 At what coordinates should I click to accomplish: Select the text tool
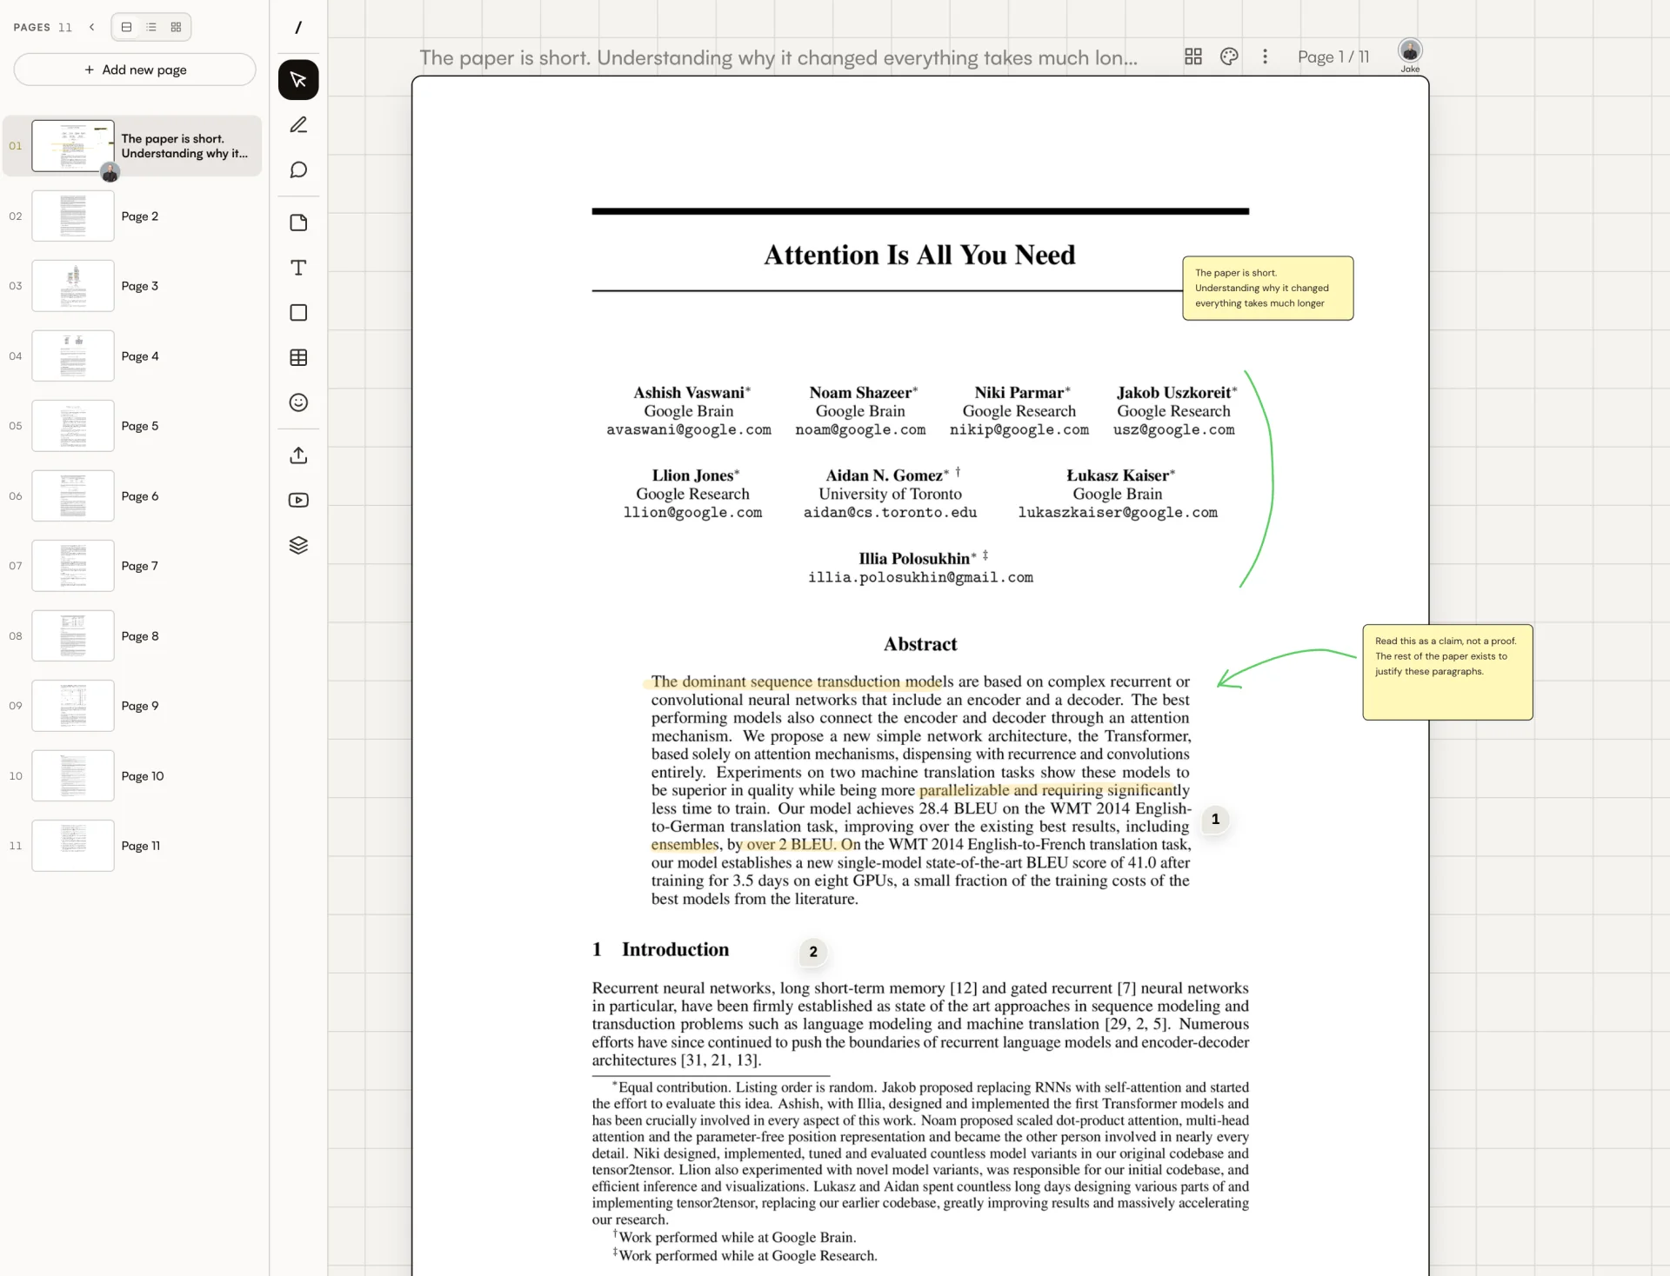point(298,268)
